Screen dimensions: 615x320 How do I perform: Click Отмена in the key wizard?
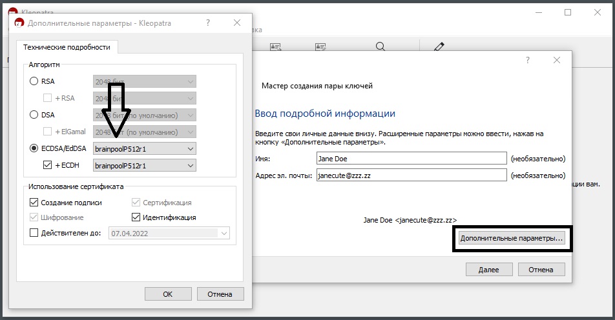click(x=541, y=270)
